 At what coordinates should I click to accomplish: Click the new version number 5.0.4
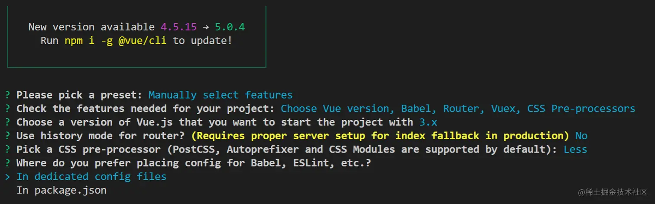pyautogui.click(x=230, y=27)
